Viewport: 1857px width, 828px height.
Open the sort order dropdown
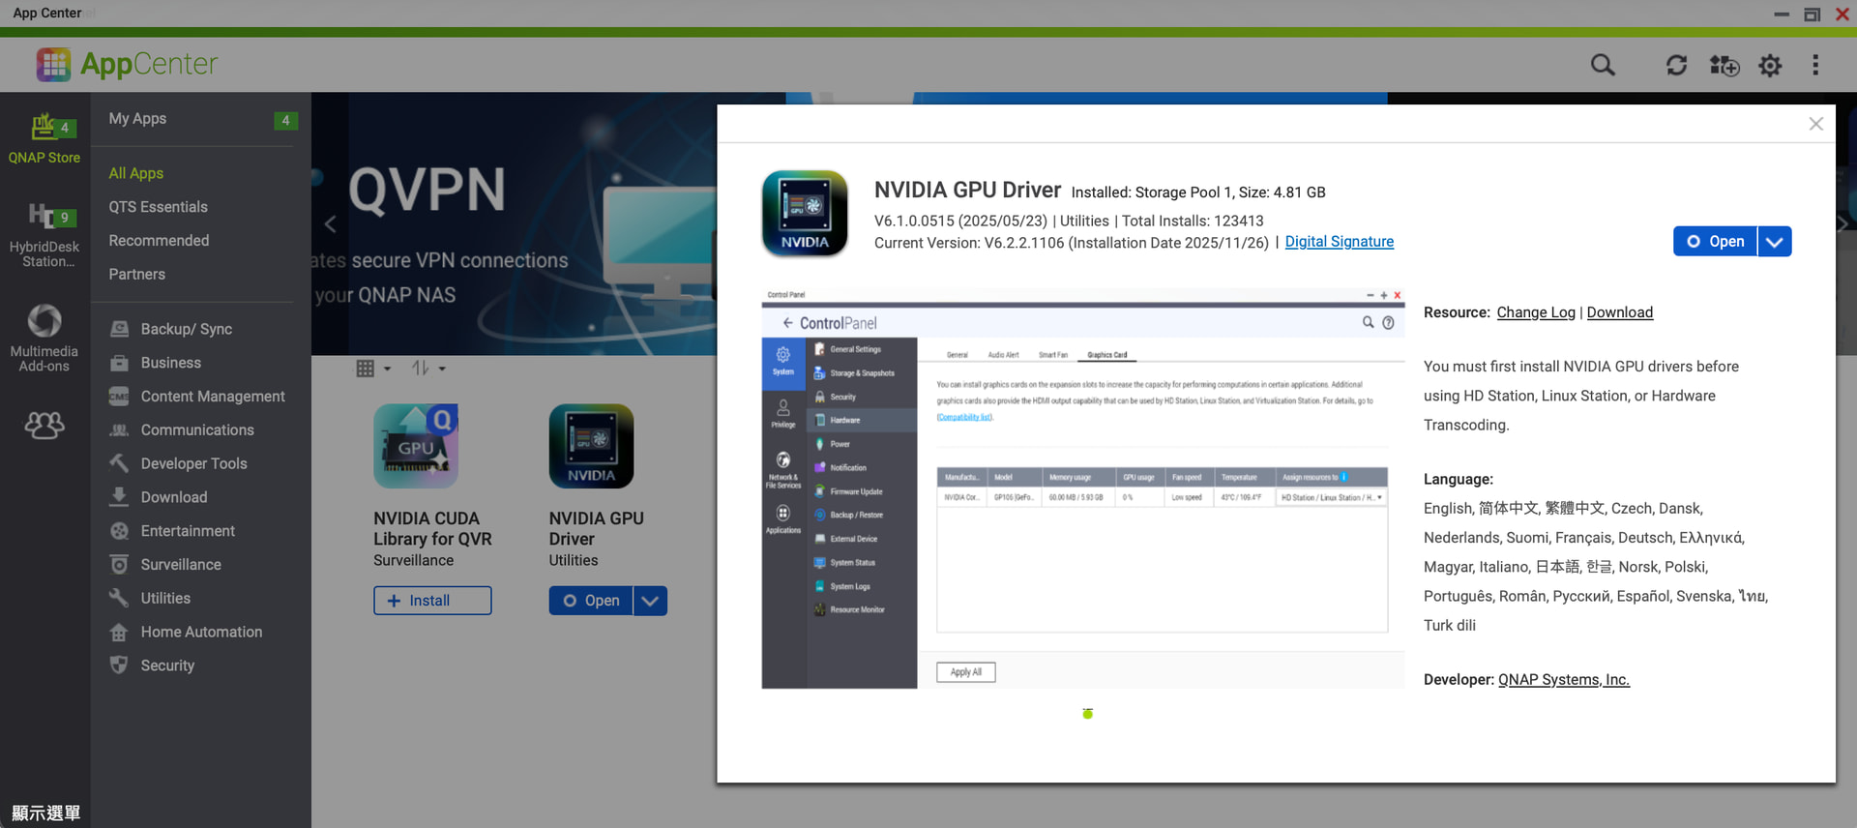pyautogui.click(x=427, y=369)
